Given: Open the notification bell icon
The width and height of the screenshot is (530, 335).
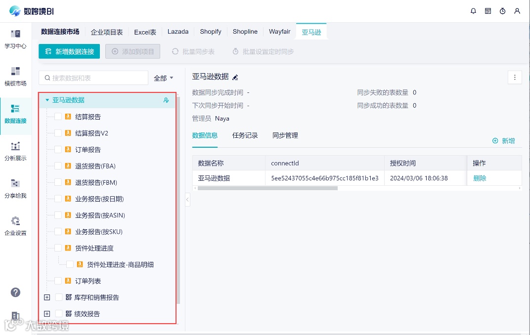Looking at the screenshot, I should coord(473,11).
